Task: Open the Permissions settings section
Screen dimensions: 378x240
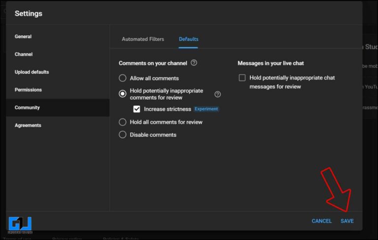Action: 28,90
